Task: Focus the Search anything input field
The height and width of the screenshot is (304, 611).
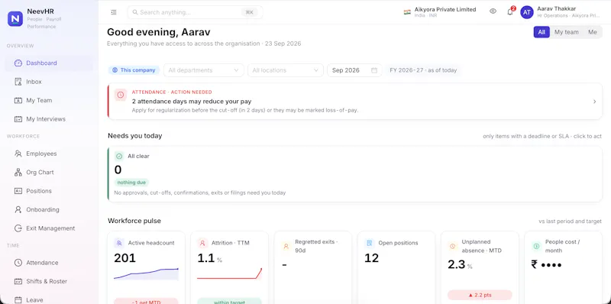Action: pos(195,12)
